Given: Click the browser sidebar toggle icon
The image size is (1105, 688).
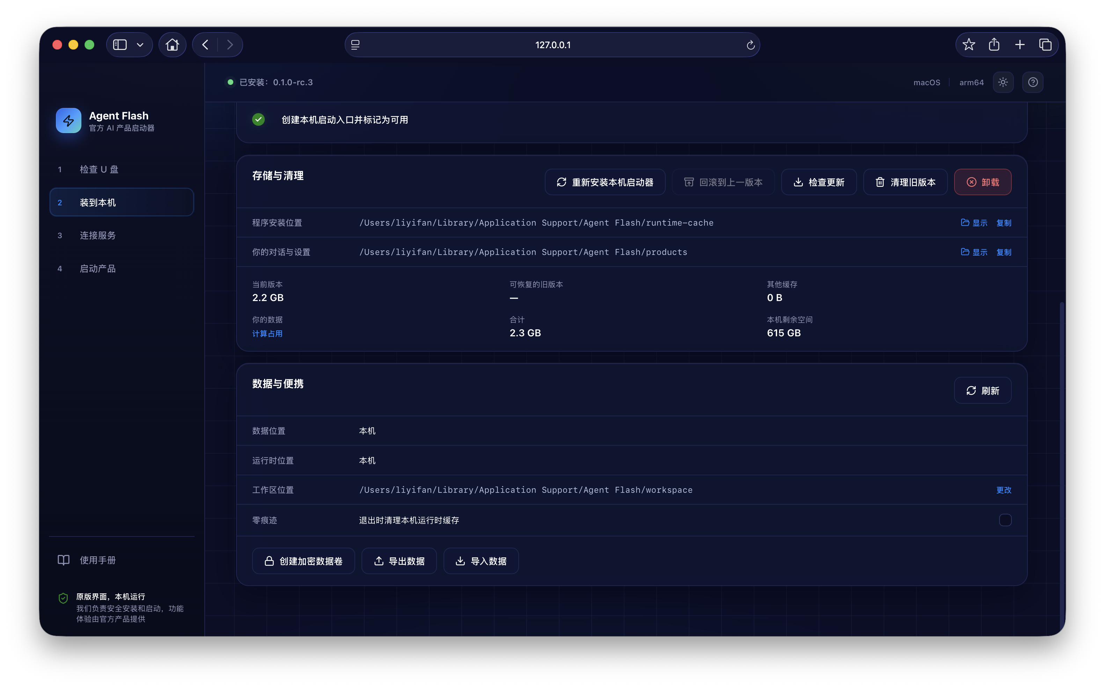Looking at the screenshot, I should (x=120, y=45).
